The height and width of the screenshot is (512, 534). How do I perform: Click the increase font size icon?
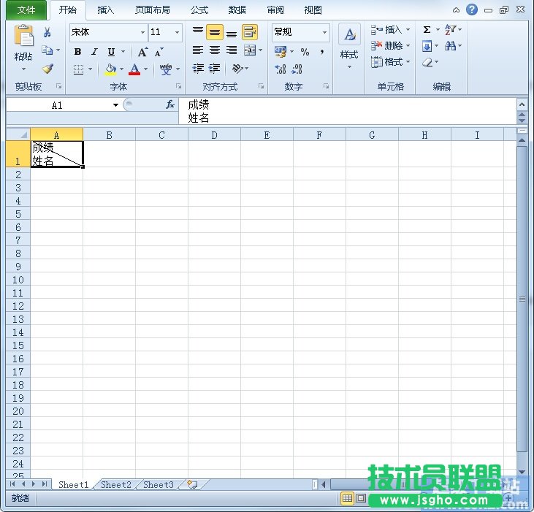(x=142, y=52)
